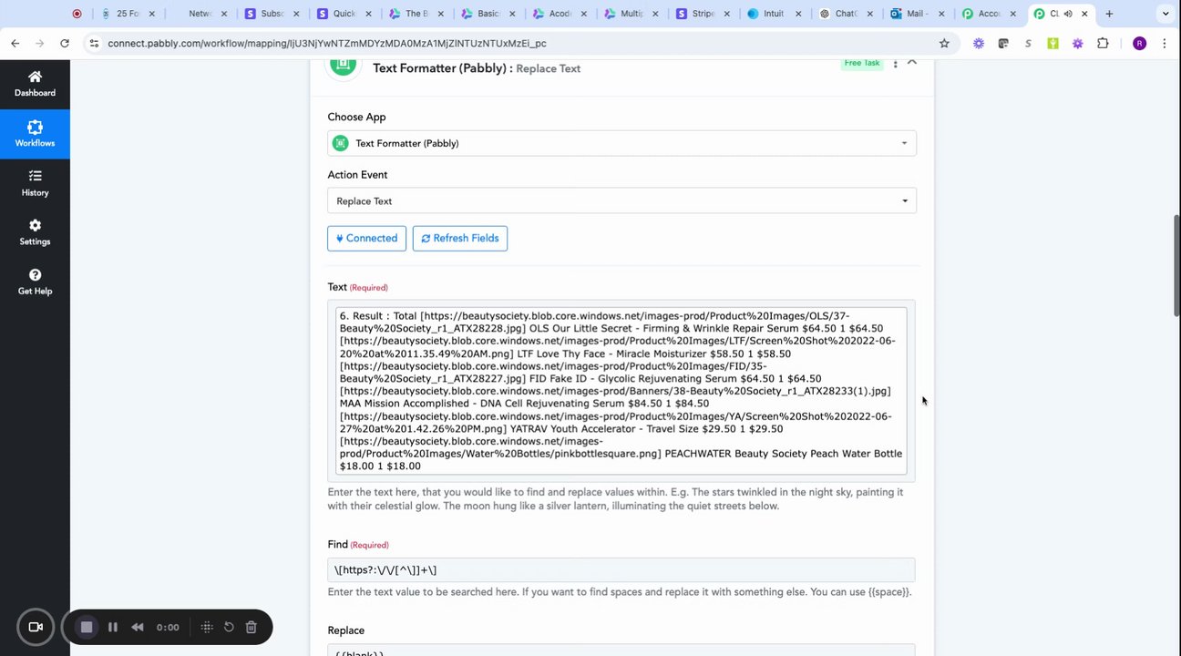
Task: Click the Replace Text step title
Action: click(548, 68)
